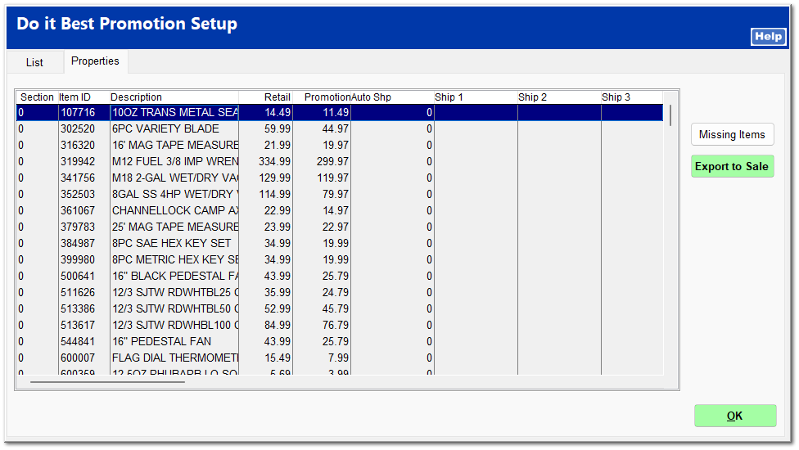Select the Properties tab

coord(95,61)
